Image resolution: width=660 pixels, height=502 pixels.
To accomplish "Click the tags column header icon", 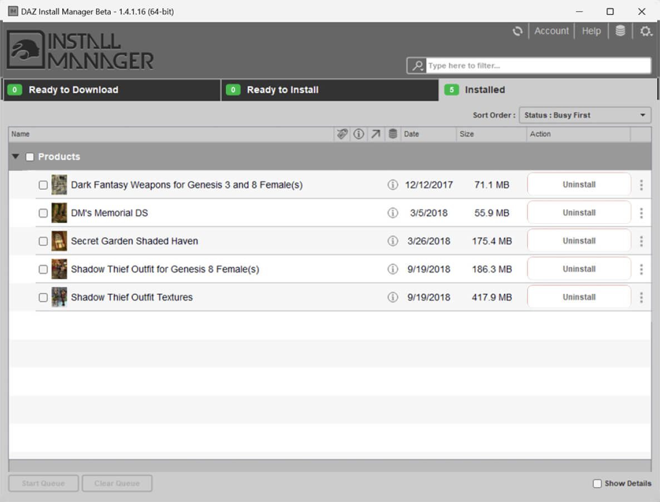I will (x=342, y=134).
